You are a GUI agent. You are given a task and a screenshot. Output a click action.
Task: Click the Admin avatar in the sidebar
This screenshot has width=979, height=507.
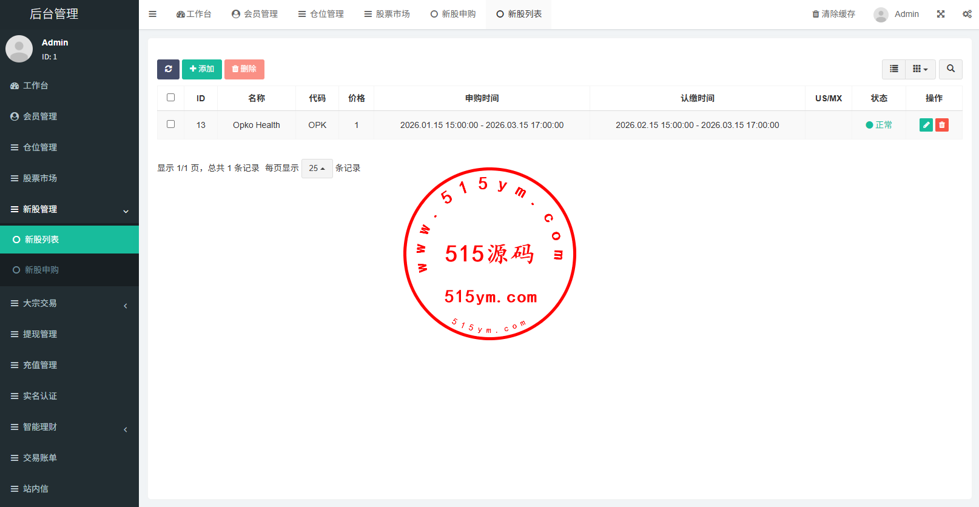click(19, 49)
